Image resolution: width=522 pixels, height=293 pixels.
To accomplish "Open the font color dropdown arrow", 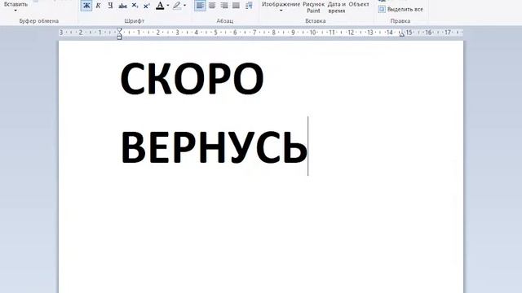I will 168,6.
